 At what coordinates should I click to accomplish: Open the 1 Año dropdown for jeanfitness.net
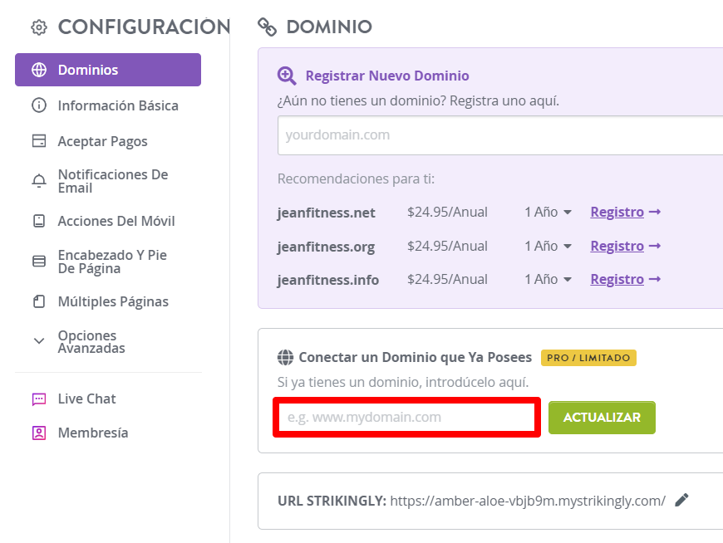pos(548,212)
